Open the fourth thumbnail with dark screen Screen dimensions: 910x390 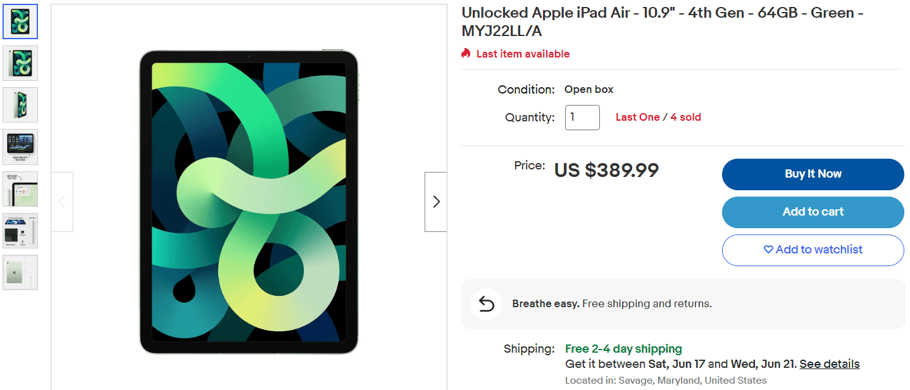20,147
